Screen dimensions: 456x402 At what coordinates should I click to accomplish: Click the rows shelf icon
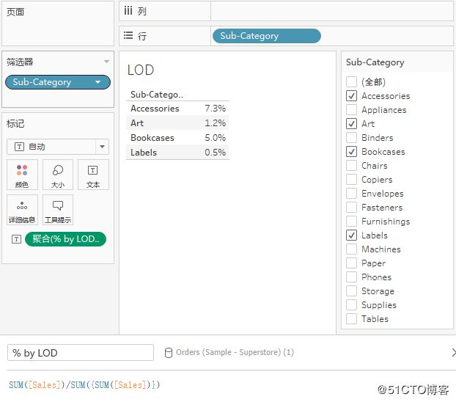128,35
